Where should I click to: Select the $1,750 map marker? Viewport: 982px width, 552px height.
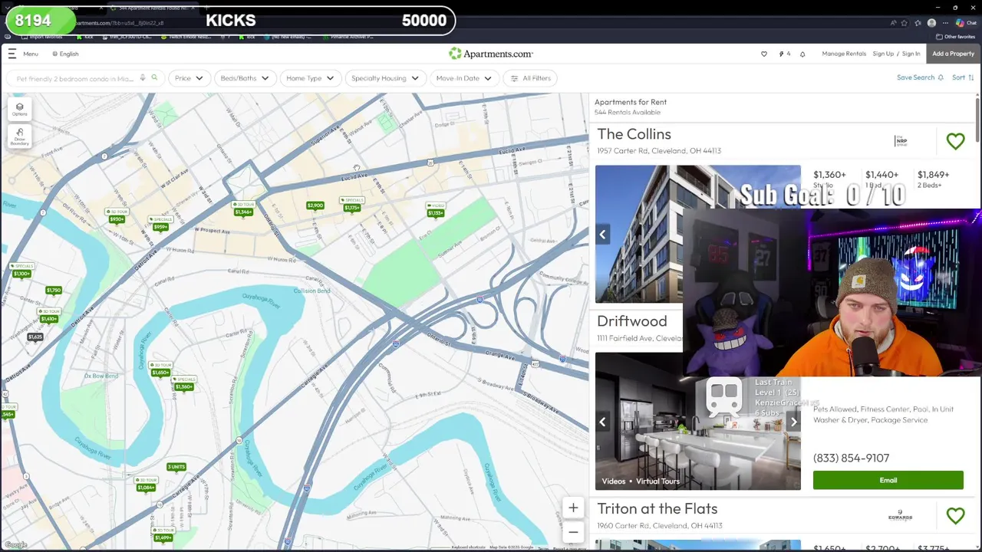click(x=53, y=291)
